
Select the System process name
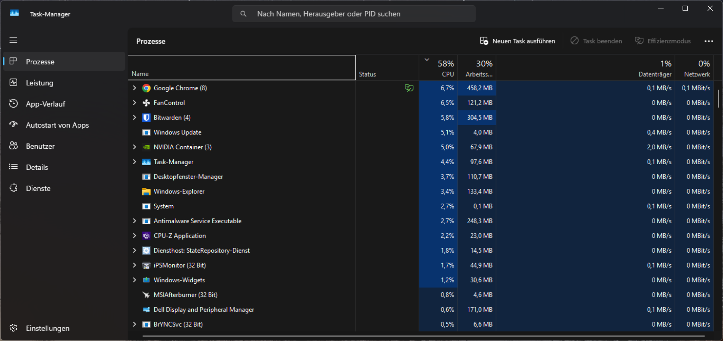[164, 206]
